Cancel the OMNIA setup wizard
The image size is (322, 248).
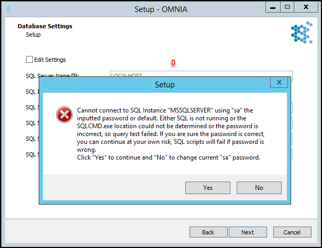tap(292, 232)
